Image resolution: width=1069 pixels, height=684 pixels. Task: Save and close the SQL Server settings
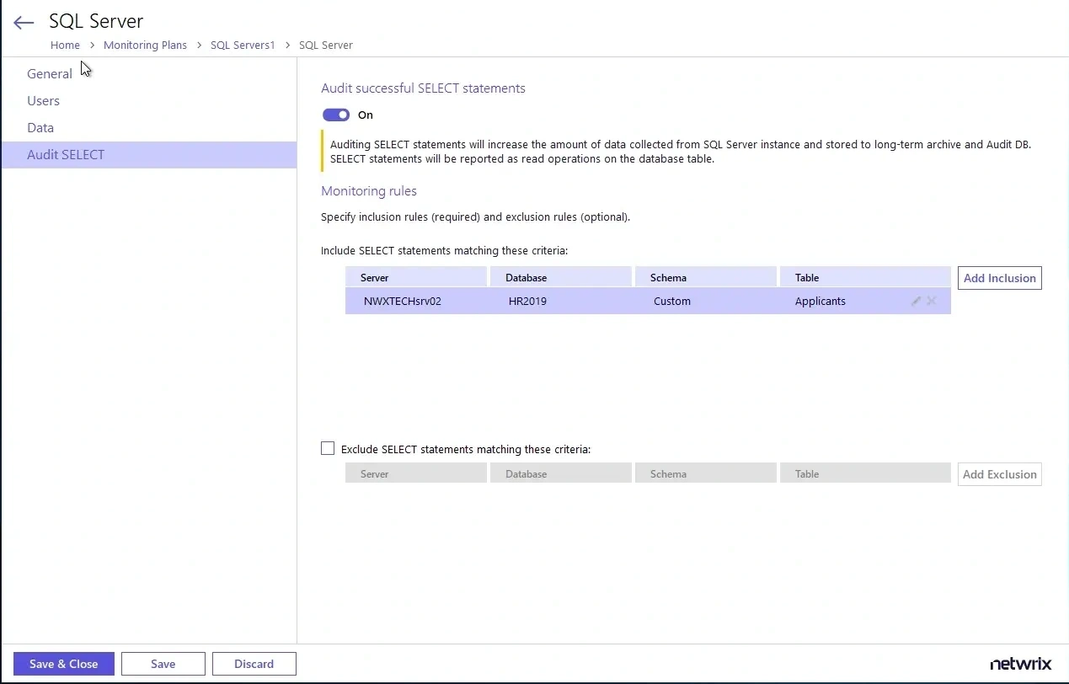tap(63, 664)
